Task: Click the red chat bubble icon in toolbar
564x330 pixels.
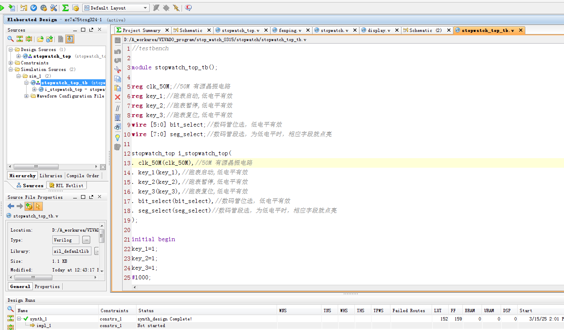Action: click(x=188, y=8)
